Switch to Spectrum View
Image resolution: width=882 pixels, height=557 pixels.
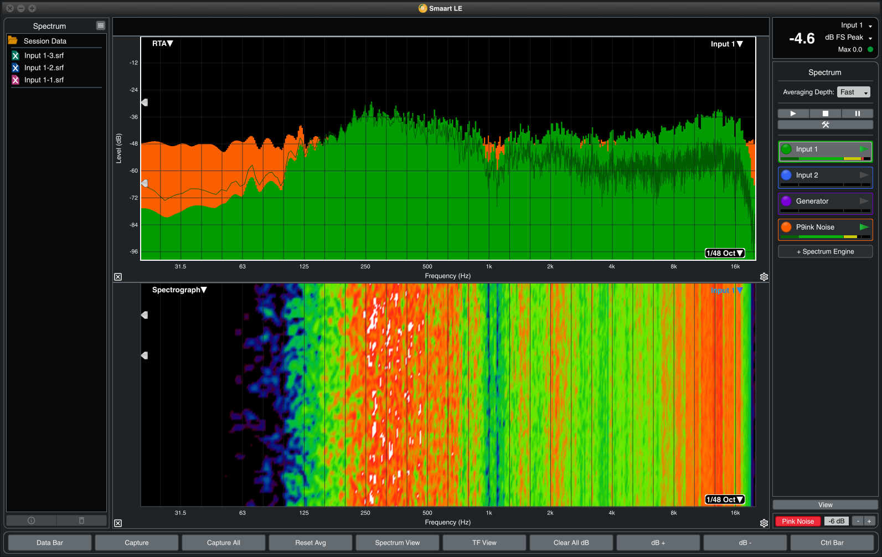click(398, 543)
